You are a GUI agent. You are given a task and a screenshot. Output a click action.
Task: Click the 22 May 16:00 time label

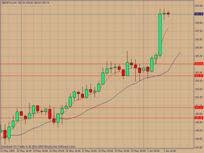click(x=24, y=151)
